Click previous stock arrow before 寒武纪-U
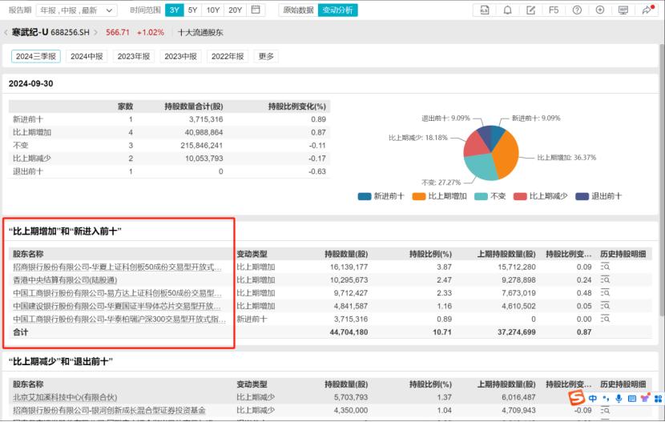Image resolution: width=665 pixels, height=422 pixels. 6,33
